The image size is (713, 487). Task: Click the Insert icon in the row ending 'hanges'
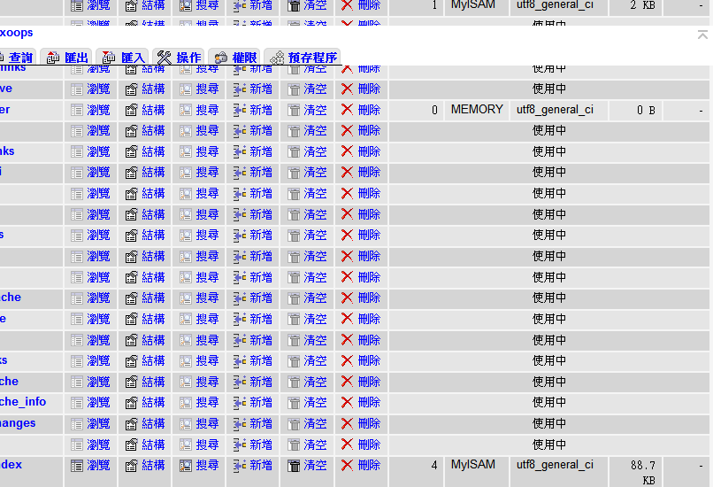[x=240, y=424]
